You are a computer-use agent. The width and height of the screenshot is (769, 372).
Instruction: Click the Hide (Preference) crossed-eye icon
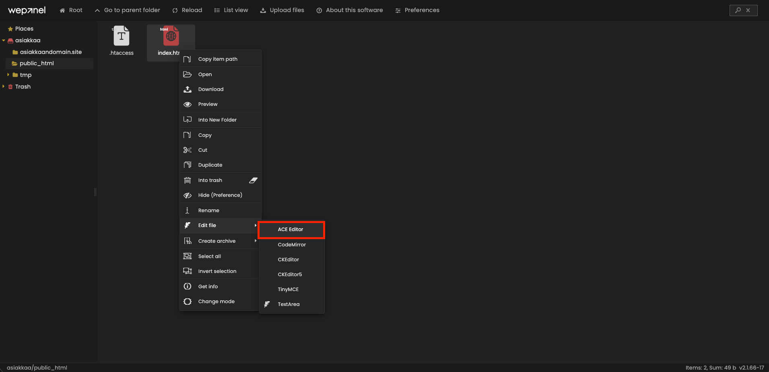click(x=187, y=195)
